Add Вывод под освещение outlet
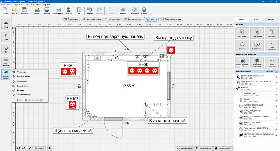This screenshot has height=151, width=280. pos(257,62)
